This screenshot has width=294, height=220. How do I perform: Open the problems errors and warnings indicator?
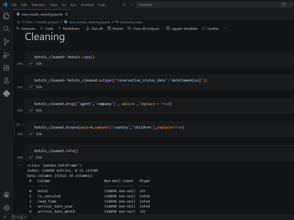(19, 217)
